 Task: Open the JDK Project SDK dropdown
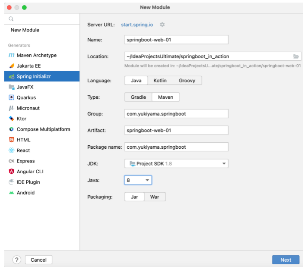point(176,164)
